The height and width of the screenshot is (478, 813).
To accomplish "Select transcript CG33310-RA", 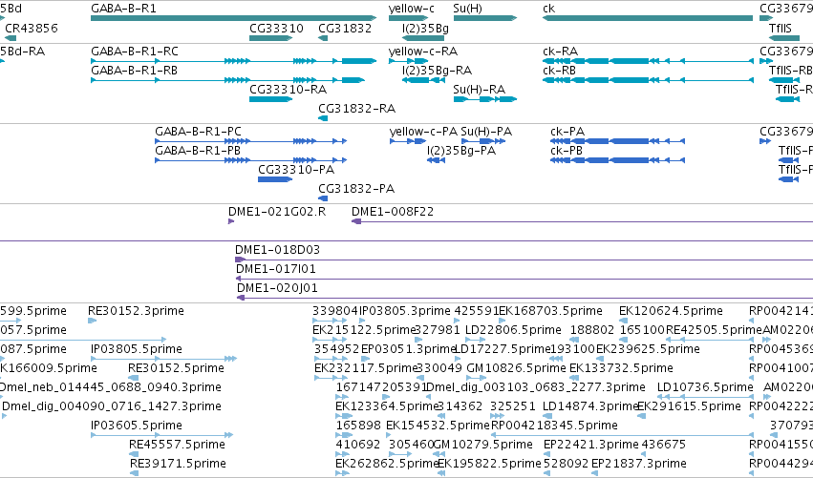I will coord(288,90).
